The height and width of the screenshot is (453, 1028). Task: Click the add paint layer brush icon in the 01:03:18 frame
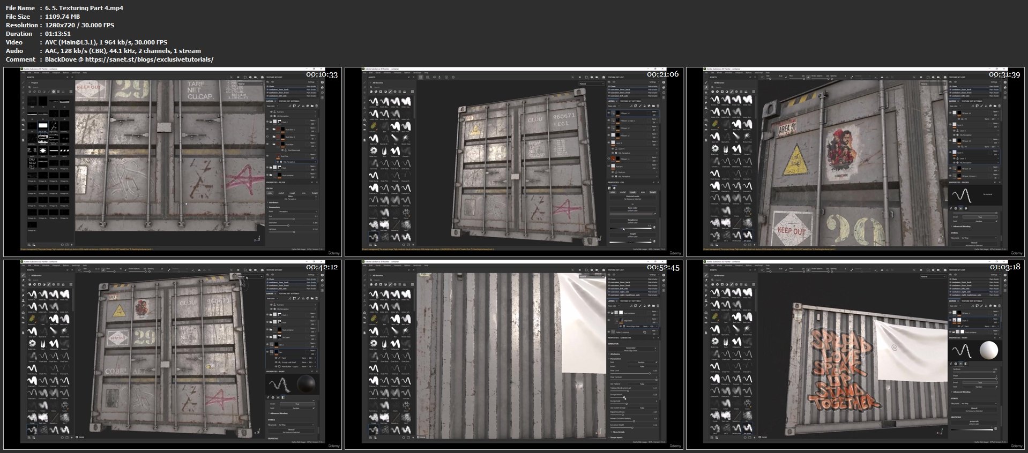[x=981, y=306]
